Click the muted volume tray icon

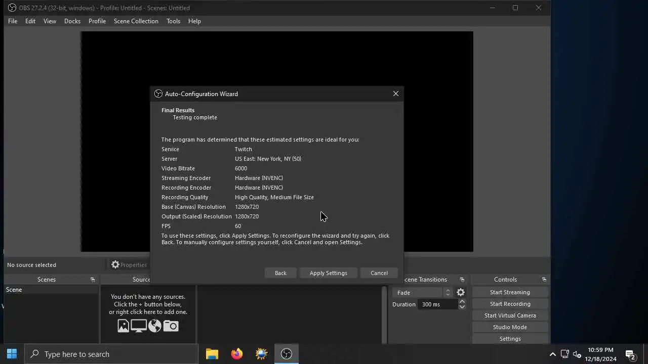click(x=577, y=354)
